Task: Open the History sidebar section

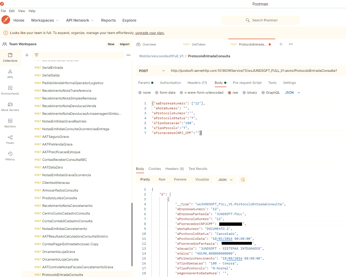Action: point(10,156)
